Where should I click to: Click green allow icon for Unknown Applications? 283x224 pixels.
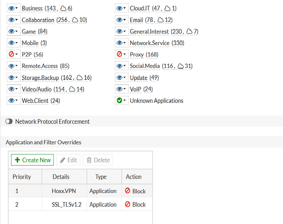click(x=119, y=101)
